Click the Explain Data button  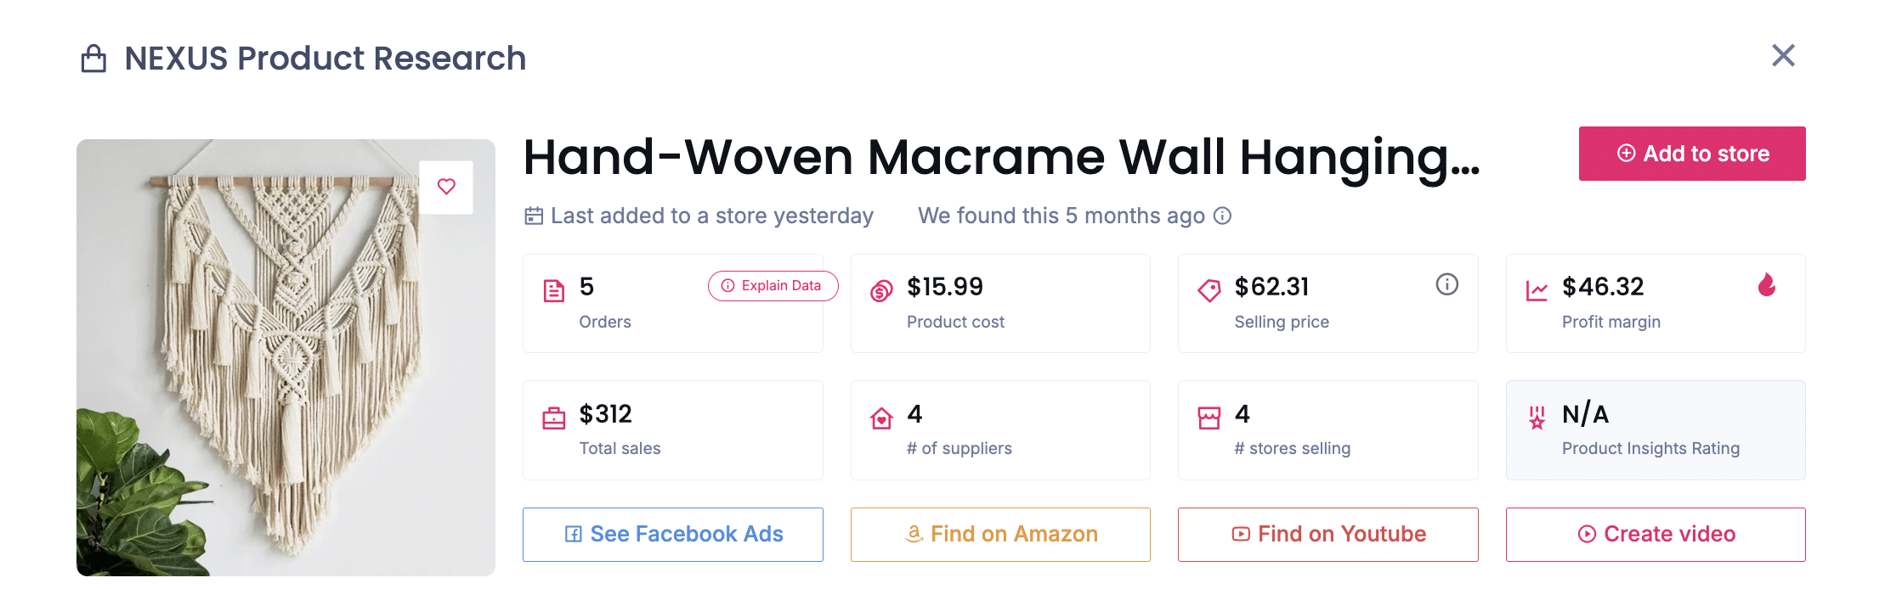coord(772,286)
